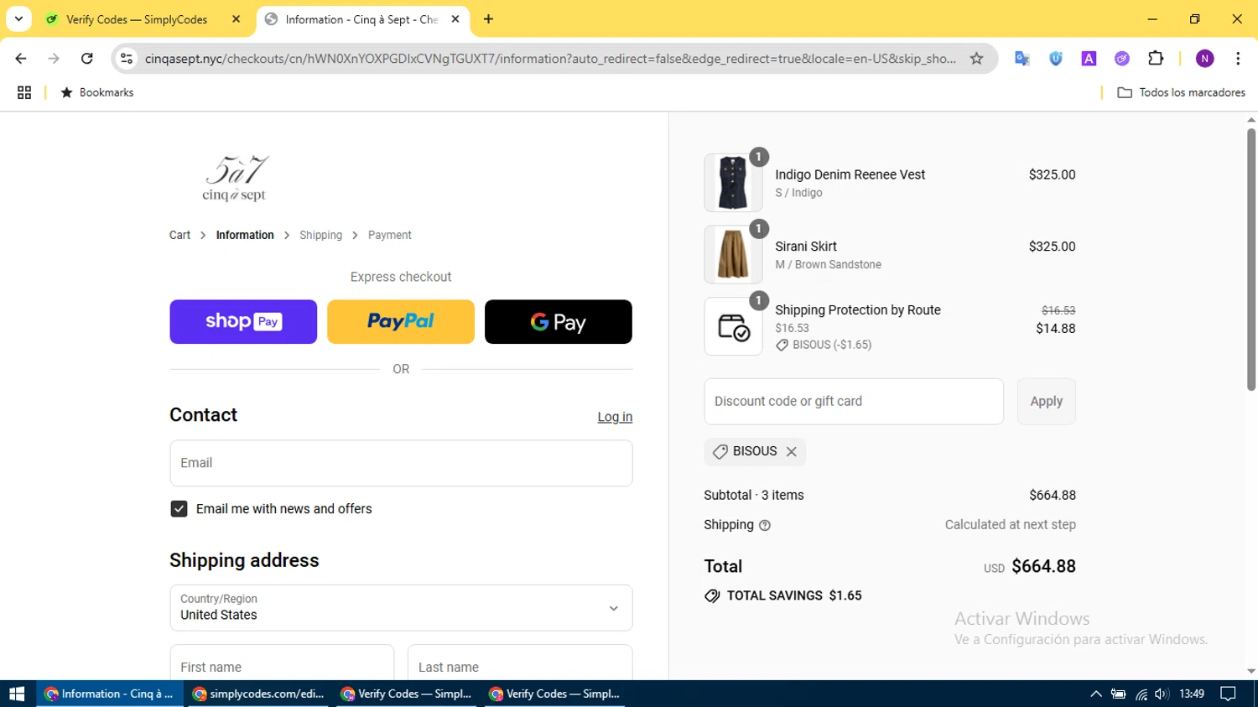Open Chrome three-dot menu

(x=1238, y=59)
